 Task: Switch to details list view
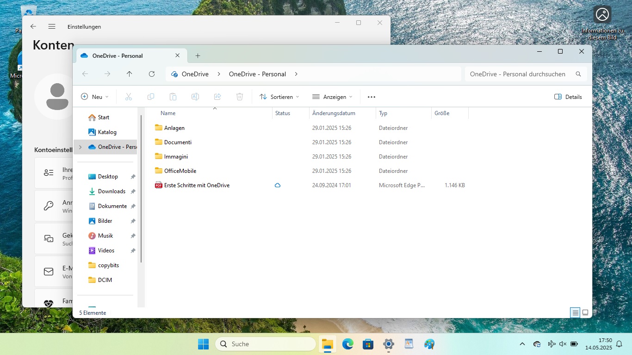pyautogui.click(x=575, y=313)
